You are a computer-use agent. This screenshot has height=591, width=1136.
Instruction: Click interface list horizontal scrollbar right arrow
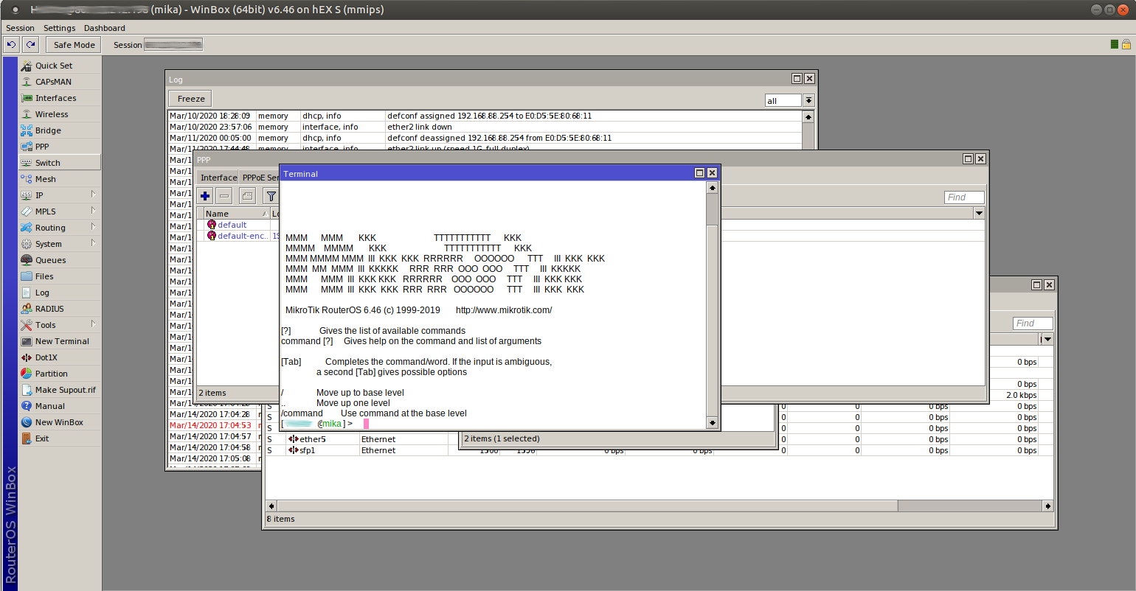click(x=1047, y=506)
